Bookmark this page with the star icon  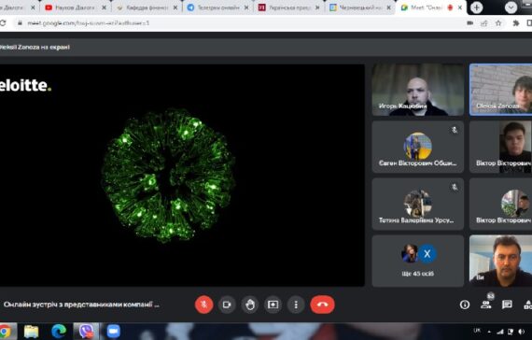point(498,23)
